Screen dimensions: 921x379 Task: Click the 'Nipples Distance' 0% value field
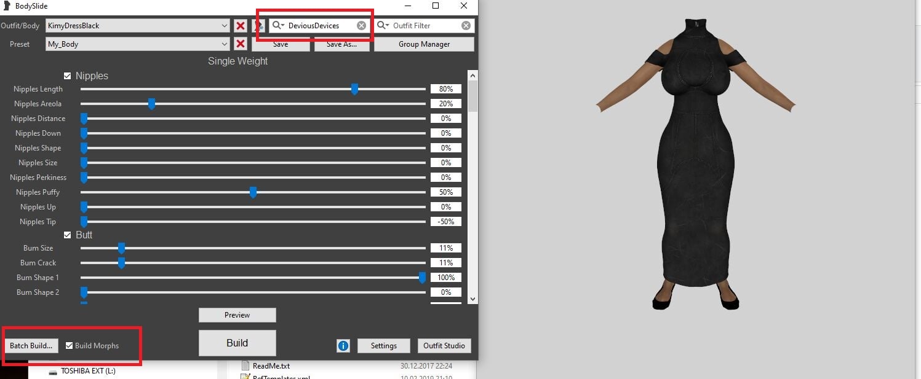(446, 119)
